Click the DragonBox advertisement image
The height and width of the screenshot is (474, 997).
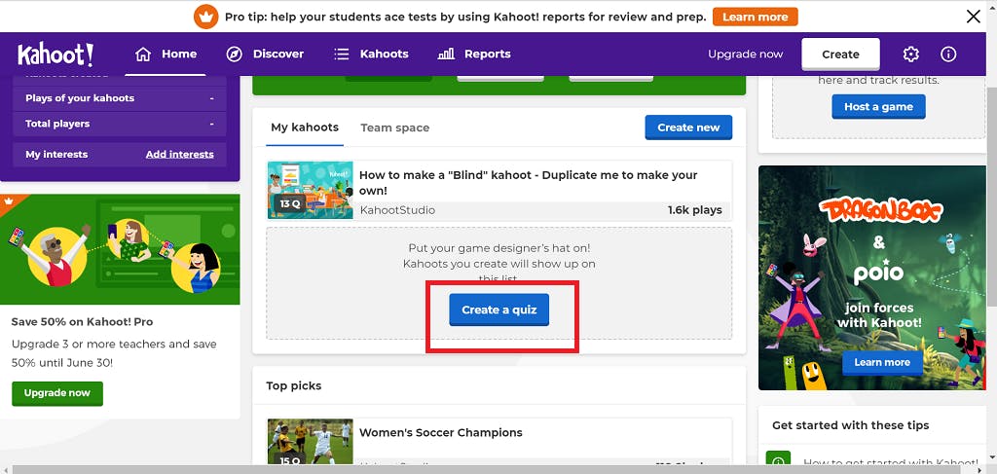[871, 277]
